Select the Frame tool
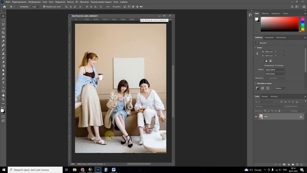Screen dimensions: 307x173 [3, 37]
